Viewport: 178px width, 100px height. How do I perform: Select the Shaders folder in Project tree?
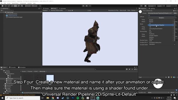(x=9, y=92)
